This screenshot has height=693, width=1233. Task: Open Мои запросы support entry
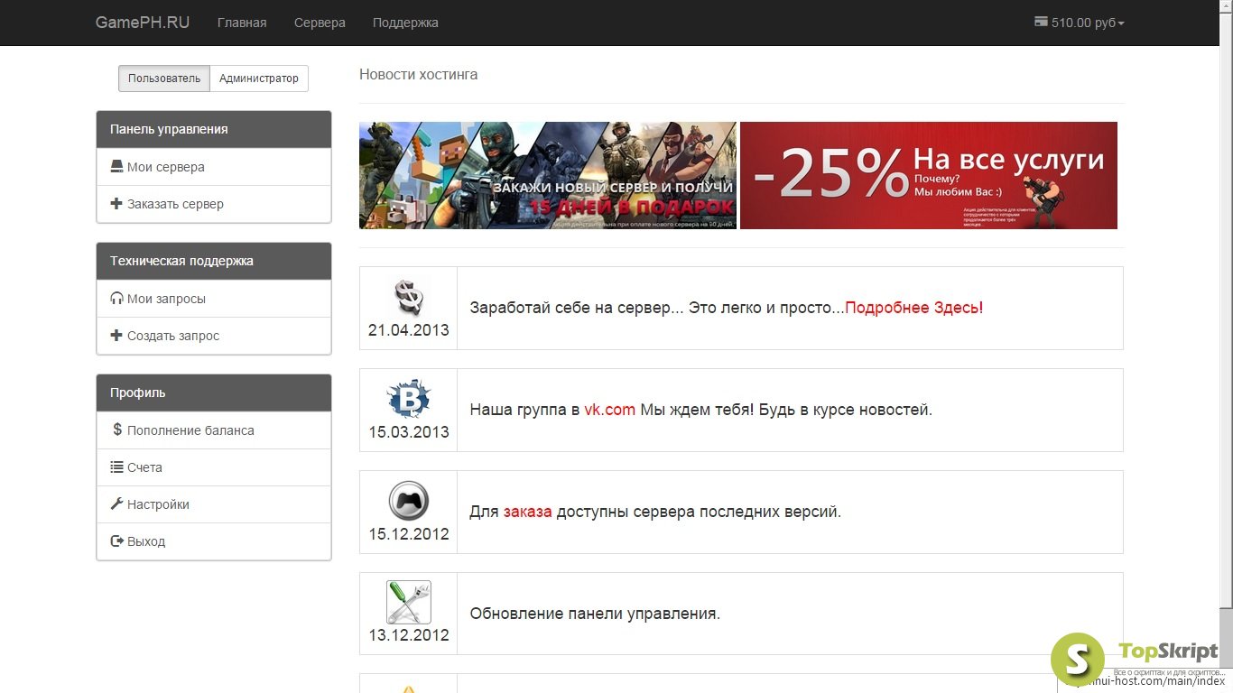coord(214,299)
